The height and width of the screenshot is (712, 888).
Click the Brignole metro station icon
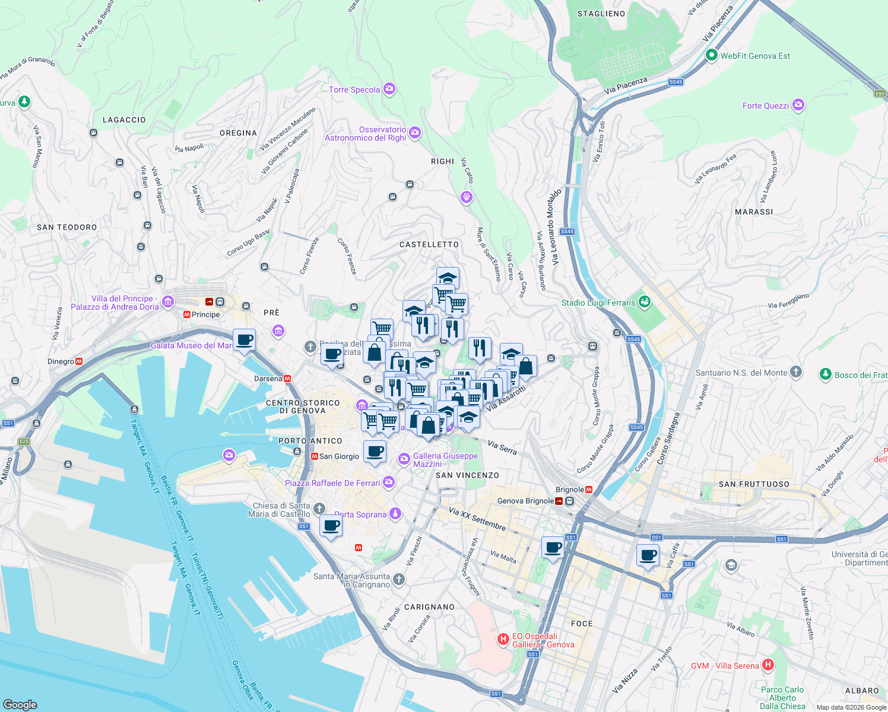coord(589,490)
